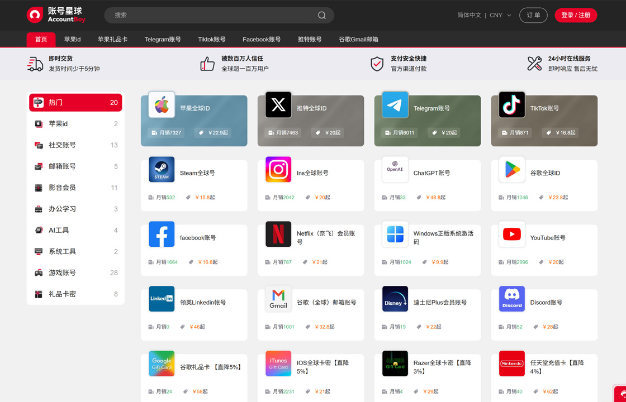The height and width of the screenshot is (402, 626).
Task: Open the 礼品卡密 sidebar category
Action: (x=75, y=294)
